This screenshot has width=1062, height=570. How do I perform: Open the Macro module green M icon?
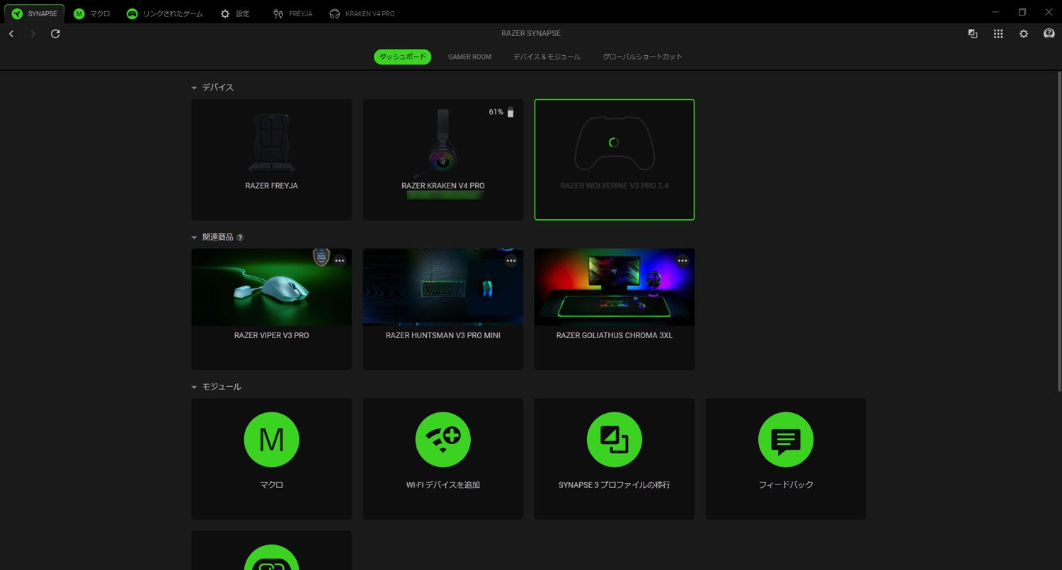(x=271, y=440)
